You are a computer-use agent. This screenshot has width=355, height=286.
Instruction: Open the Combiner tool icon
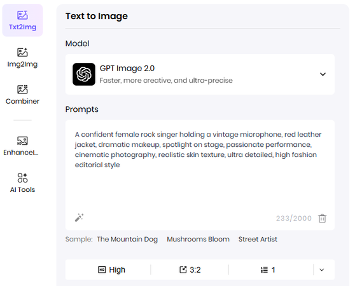22,90
